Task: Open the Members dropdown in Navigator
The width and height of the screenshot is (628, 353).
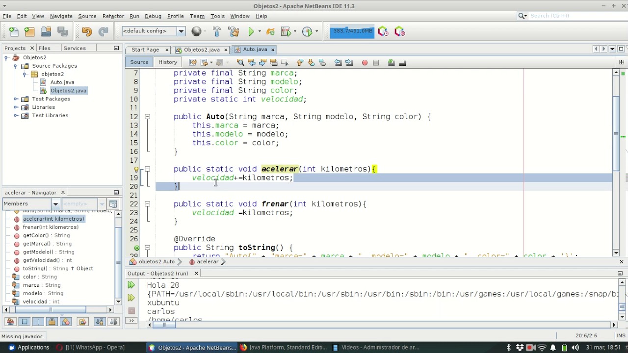Action: tap(55, 204)
